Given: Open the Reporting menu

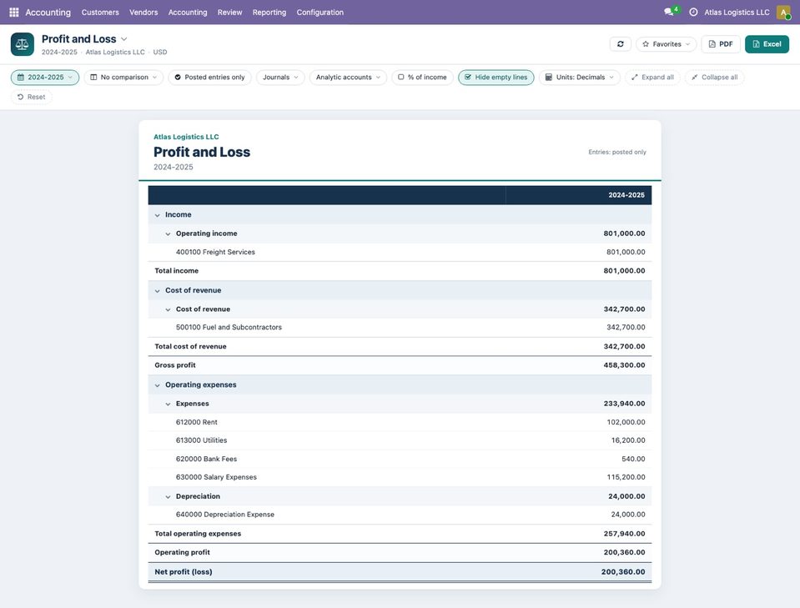Looking at the screenshot, I should (x=269, y=13).
